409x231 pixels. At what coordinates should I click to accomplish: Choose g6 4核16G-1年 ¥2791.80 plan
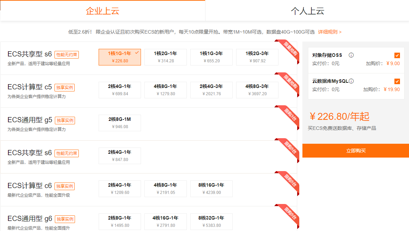coord(166,222)
